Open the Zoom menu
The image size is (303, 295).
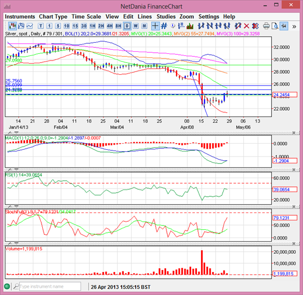coord(187,17)
